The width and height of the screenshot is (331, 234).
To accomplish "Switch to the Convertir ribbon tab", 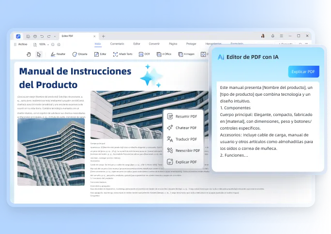I will (154, 44).
